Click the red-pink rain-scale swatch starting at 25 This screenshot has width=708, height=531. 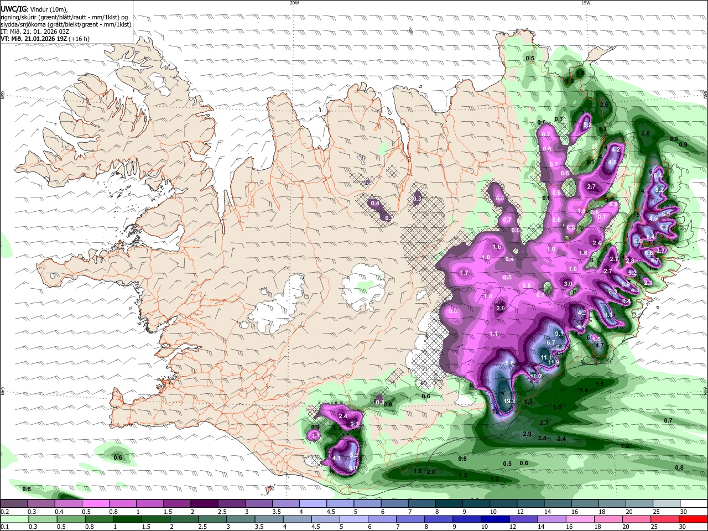point(665,519)
